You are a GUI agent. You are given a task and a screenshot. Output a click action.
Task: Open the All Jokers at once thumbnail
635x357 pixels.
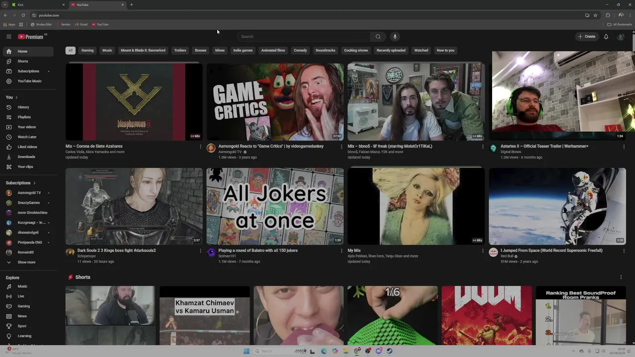click(x=275, y=206)
